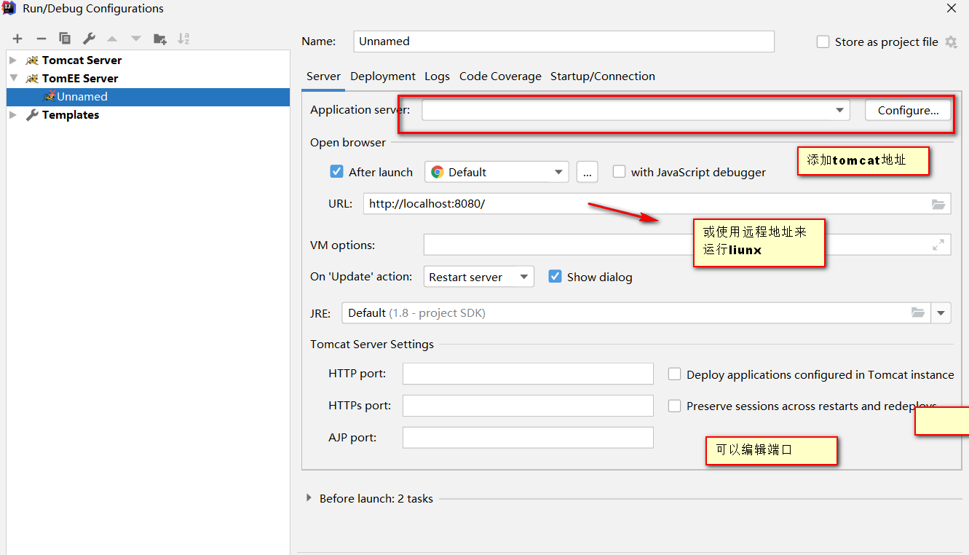The width and height of the screenshot is (969, 555).
Task: Remove the selected configuration
Action: [x=41, y=39]
